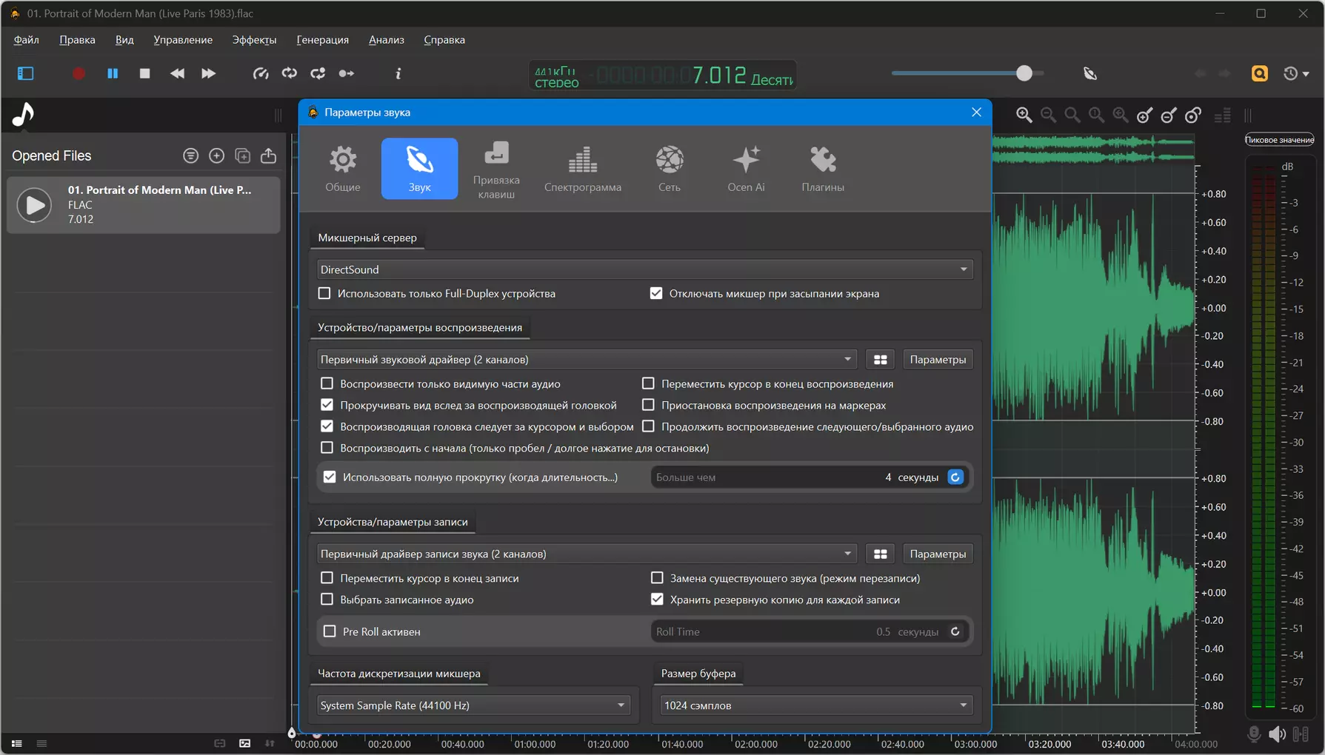
Task: Enable Выбрать записанное аудио checkbox
Action: click(x=327, y=600)
